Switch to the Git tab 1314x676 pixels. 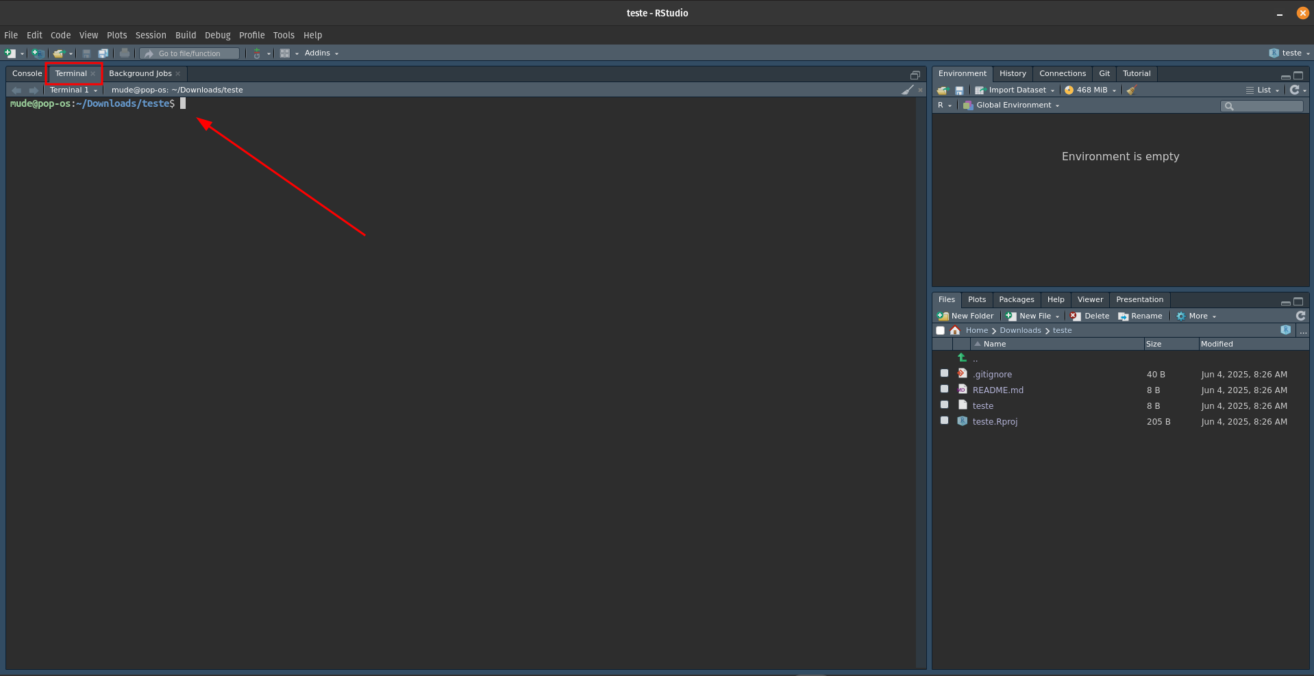click(1104, 74)
